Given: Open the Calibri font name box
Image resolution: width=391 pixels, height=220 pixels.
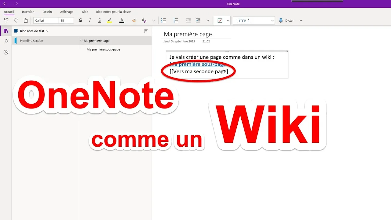Looking at the screenshot, I should point(46,20).
